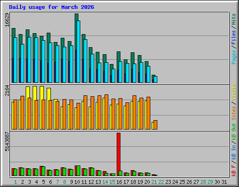Click the 'Pages' legend label

pyautogui.click(x=234, y=57)
